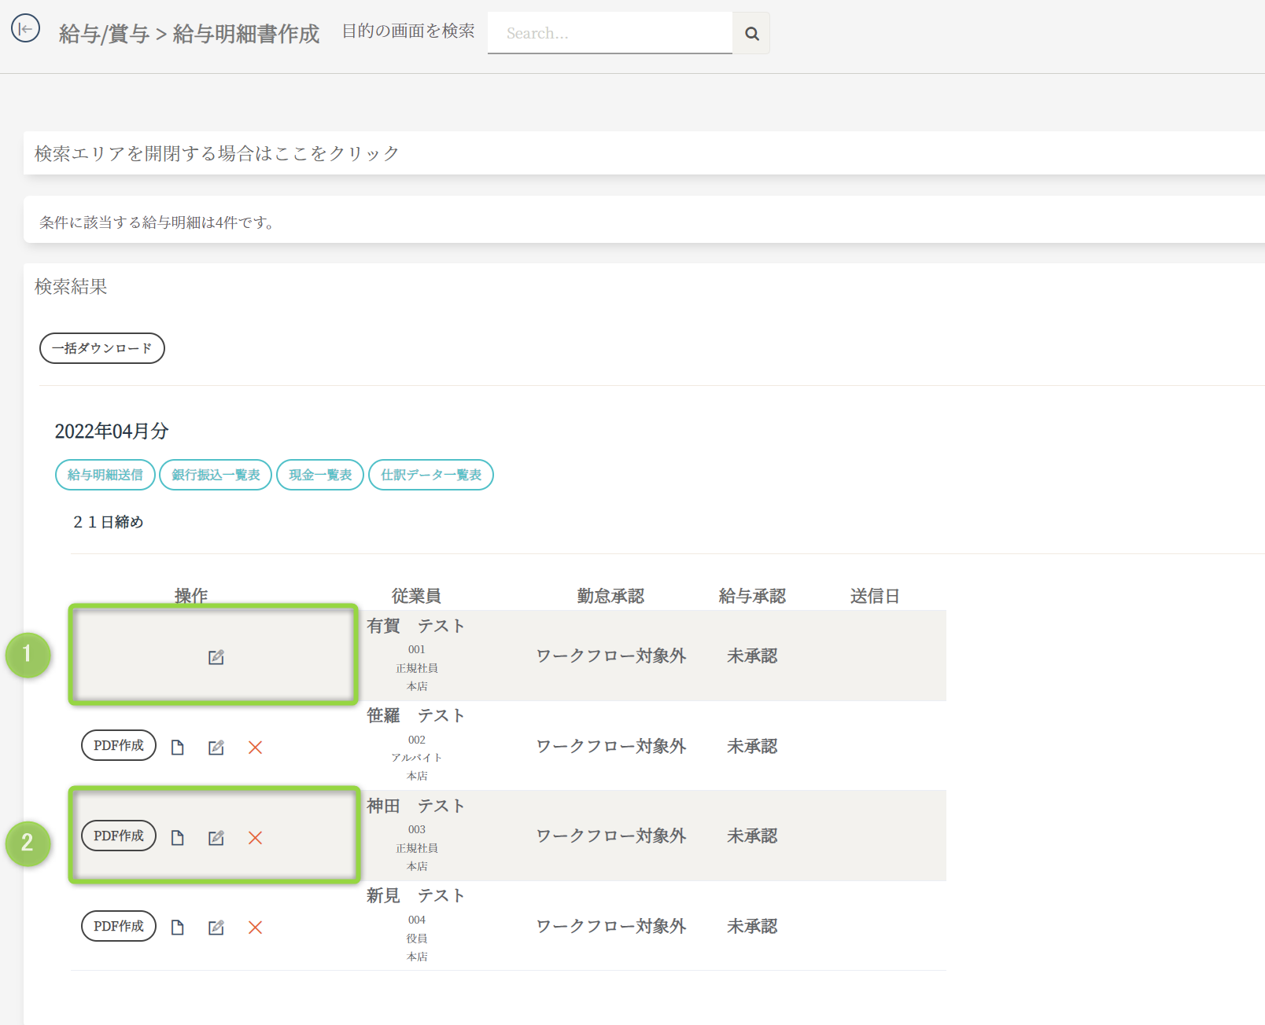This screenshot has width=1265, height=1025.
Task: Click the 一括ダウンロード button
Action: [102, 348]
